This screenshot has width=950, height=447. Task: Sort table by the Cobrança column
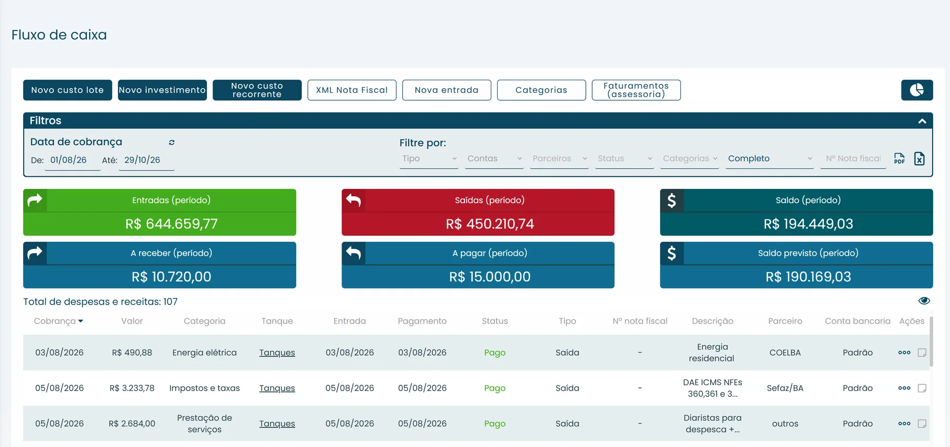pyautogui.click(x=59, y=321)
